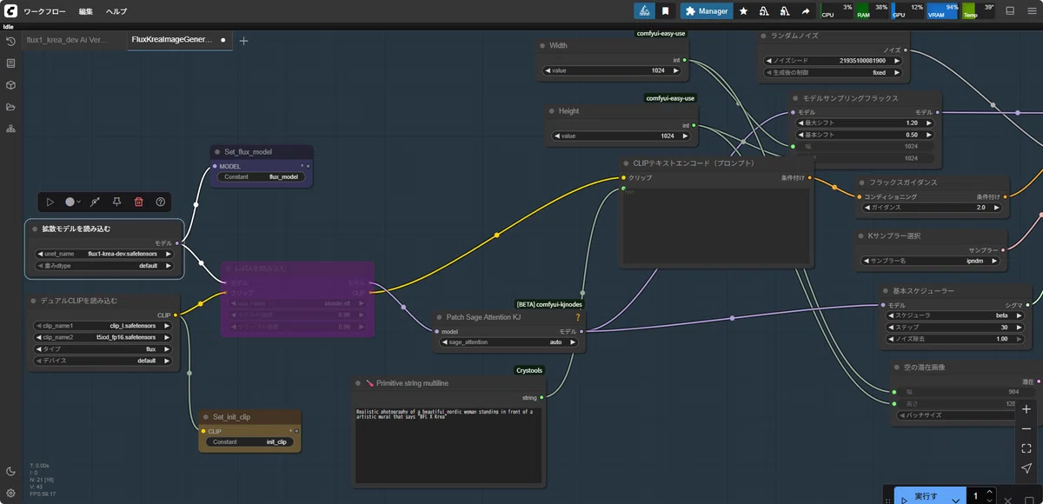Open the ワークフロー menu
Image resolution: width=1043 pixels, height=504 pixels.
(46, 11)
